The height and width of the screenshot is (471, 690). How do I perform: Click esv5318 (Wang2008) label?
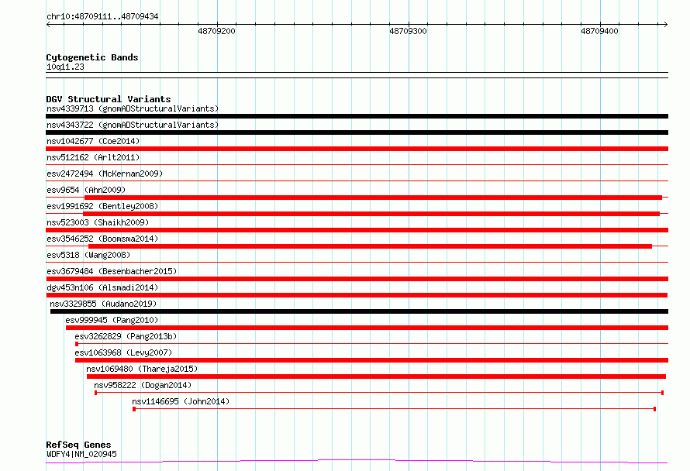(x=88, y=255)
